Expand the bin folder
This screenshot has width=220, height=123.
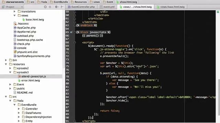click(6, 60)
